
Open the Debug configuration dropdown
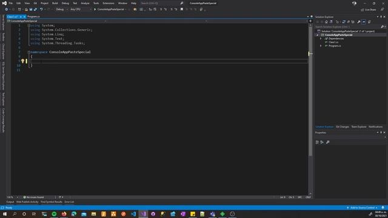coord(62,10)
